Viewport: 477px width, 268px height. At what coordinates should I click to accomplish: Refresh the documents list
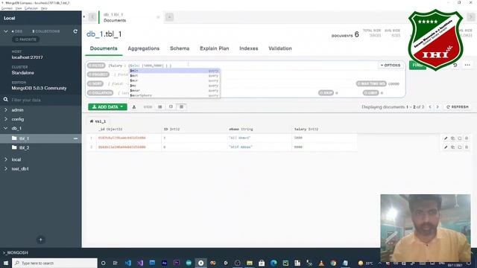pos(457,107)
